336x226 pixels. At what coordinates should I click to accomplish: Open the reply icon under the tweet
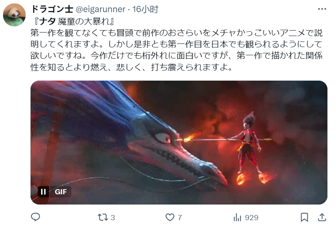coord(36,217)
